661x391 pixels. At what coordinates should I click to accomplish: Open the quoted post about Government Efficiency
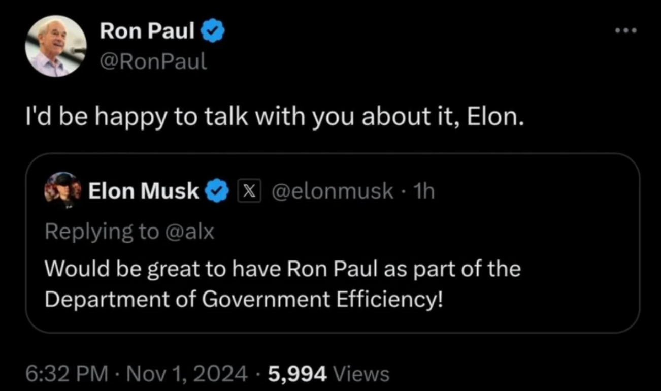coord(283,284)
